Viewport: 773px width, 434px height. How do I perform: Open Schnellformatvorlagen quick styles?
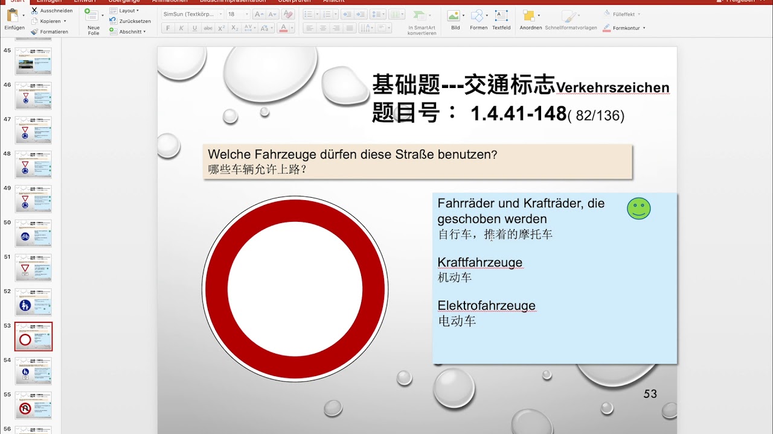(570, 20)
